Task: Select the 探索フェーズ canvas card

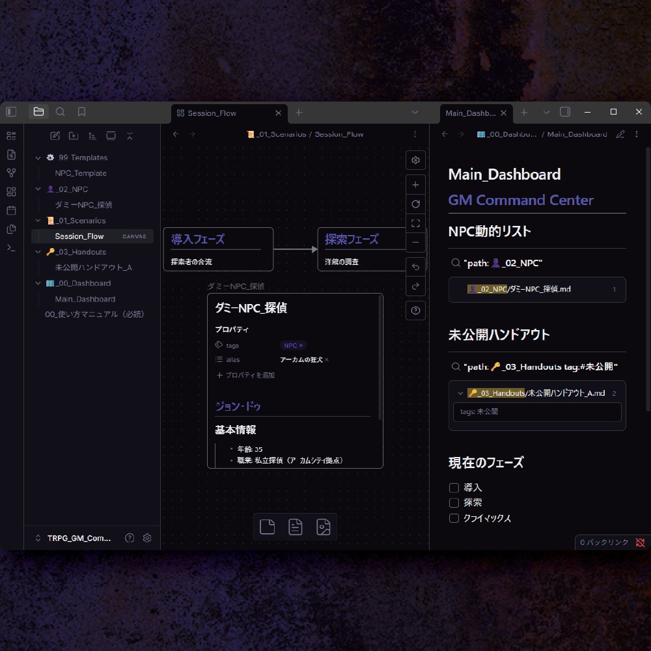Action: coord(362,249)
